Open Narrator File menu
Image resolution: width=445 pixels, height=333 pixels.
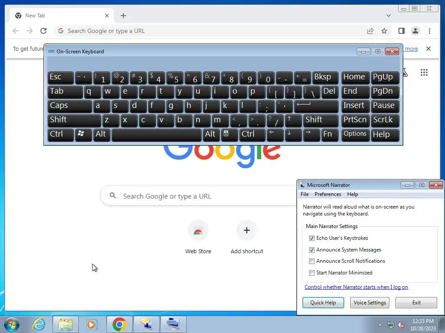[305, 194]
